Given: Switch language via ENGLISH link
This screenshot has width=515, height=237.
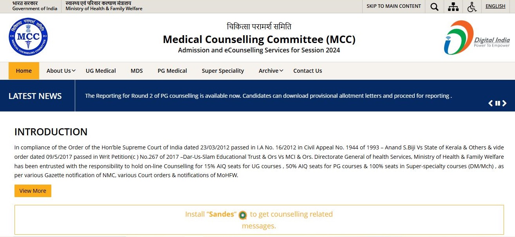Looking at the screenshot, I should [495, 6].
